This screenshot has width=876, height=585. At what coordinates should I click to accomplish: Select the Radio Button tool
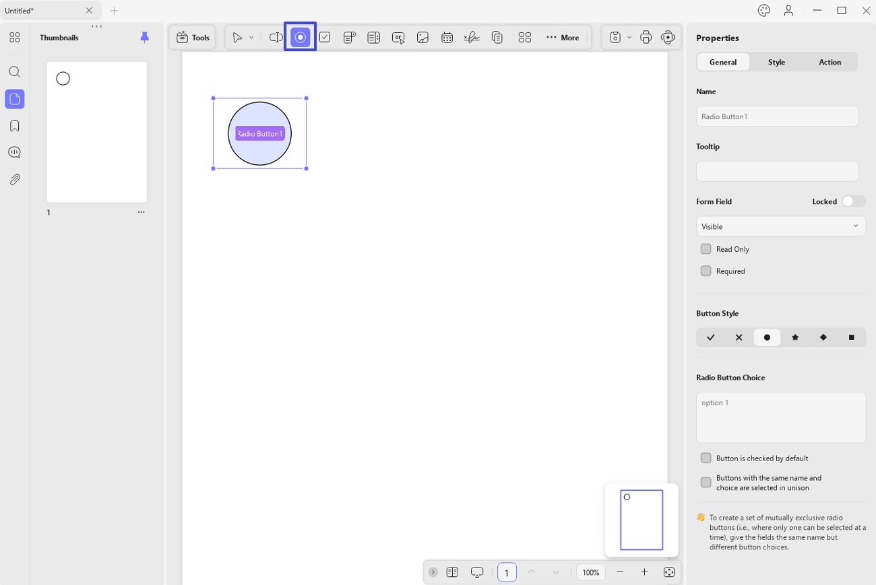(300, 37)
